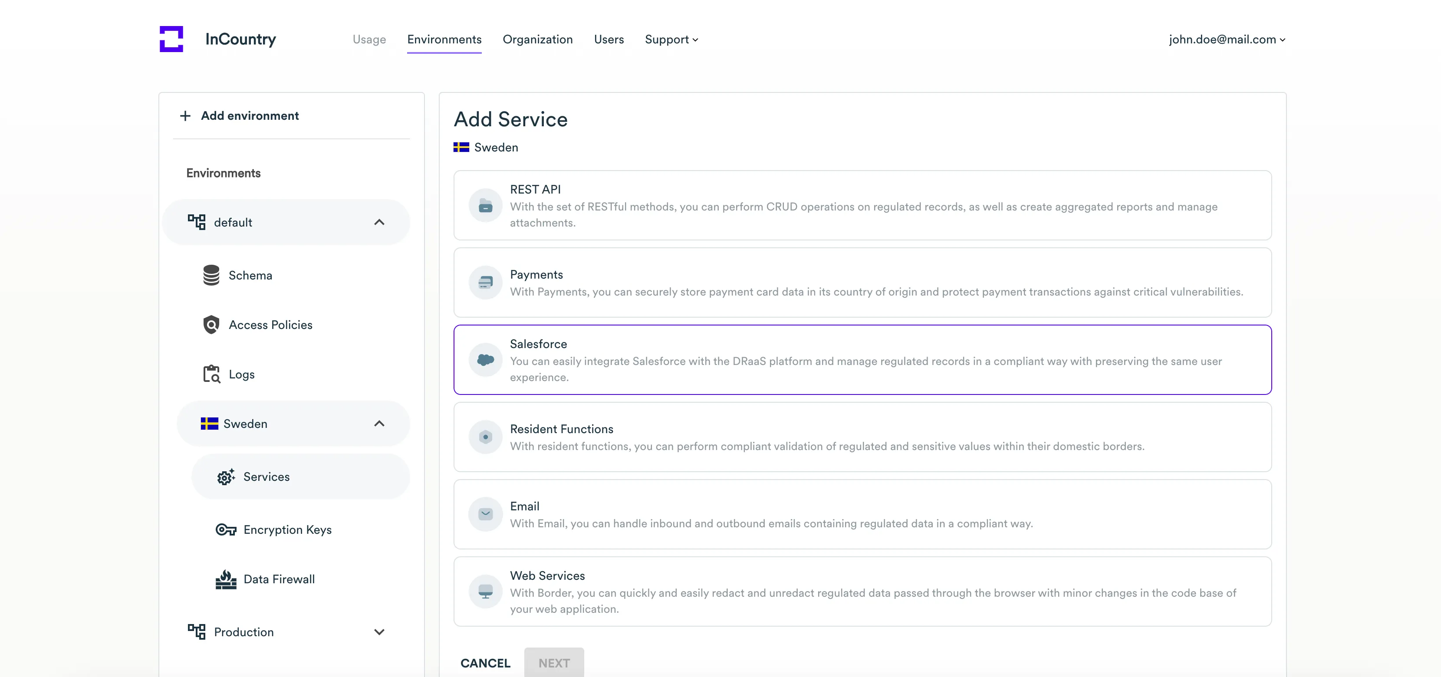Click the Encryption Keys key icon

pyautogui.click(x=225, y=529)
